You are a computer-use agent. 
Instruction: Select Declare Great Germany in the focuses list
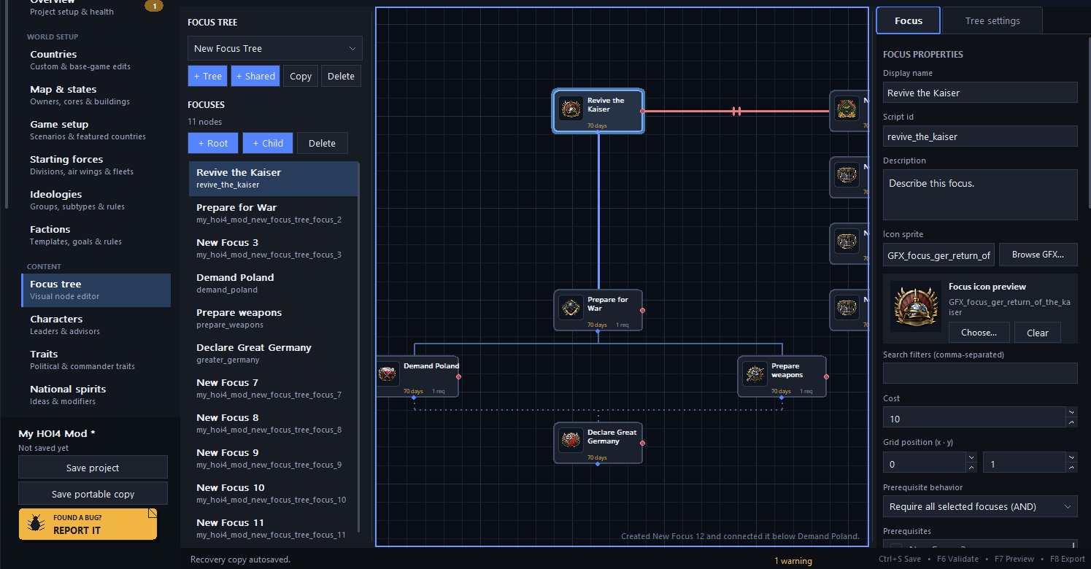point(274,353)
